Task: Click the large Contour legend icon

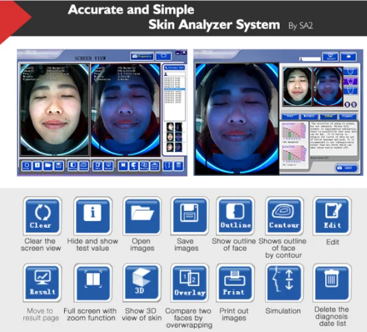Action: point(284,216)
